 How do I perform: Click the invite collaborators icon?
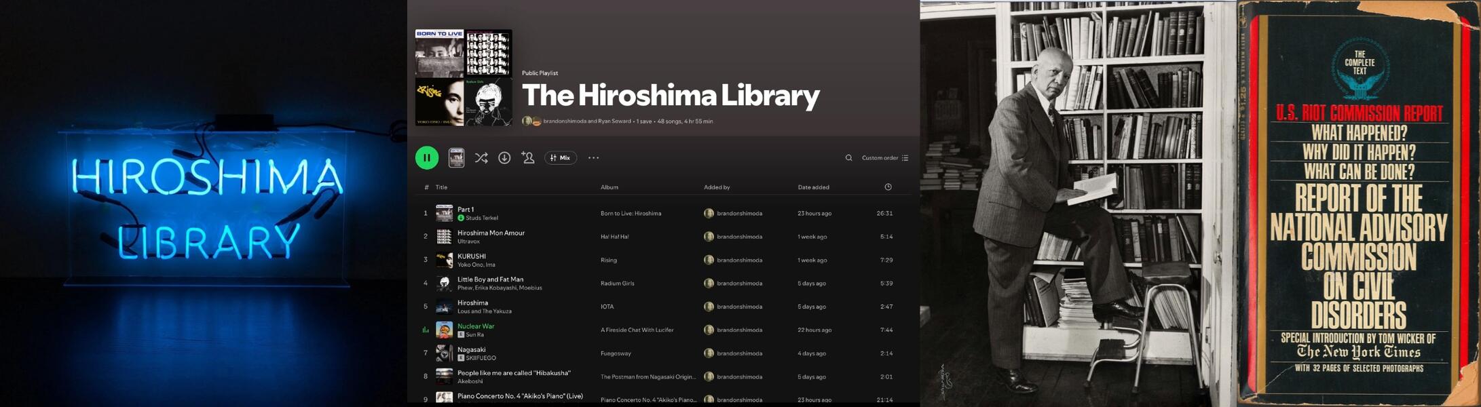pyautogui.click(x=527, y=157)
